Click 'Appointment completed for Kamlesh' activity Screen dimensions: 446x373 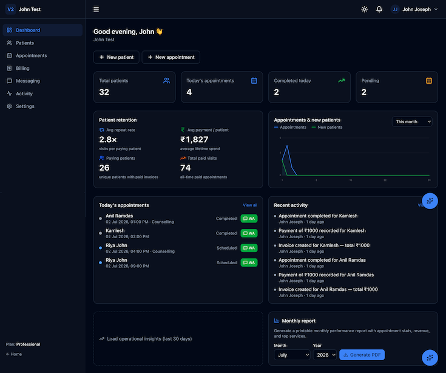pyautogui.click(x=318, y=216)
